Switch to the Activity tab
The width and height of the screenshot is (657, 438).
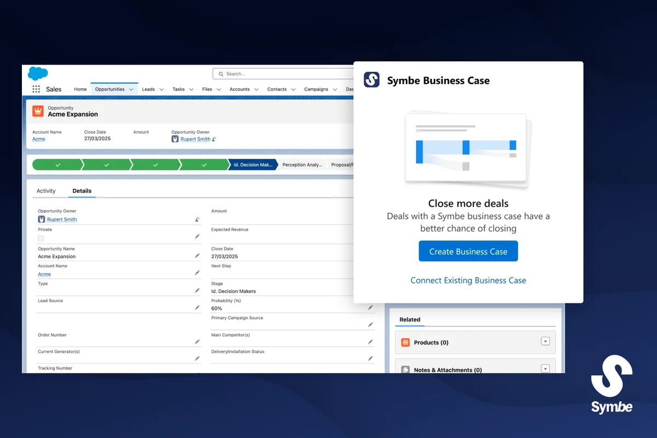(46, 191)
